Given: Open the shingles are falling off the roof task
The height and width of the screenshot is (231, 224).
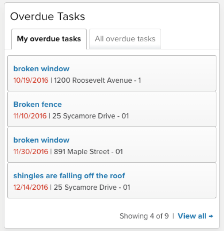Looking at the screenshot, I should click(69, 176).
